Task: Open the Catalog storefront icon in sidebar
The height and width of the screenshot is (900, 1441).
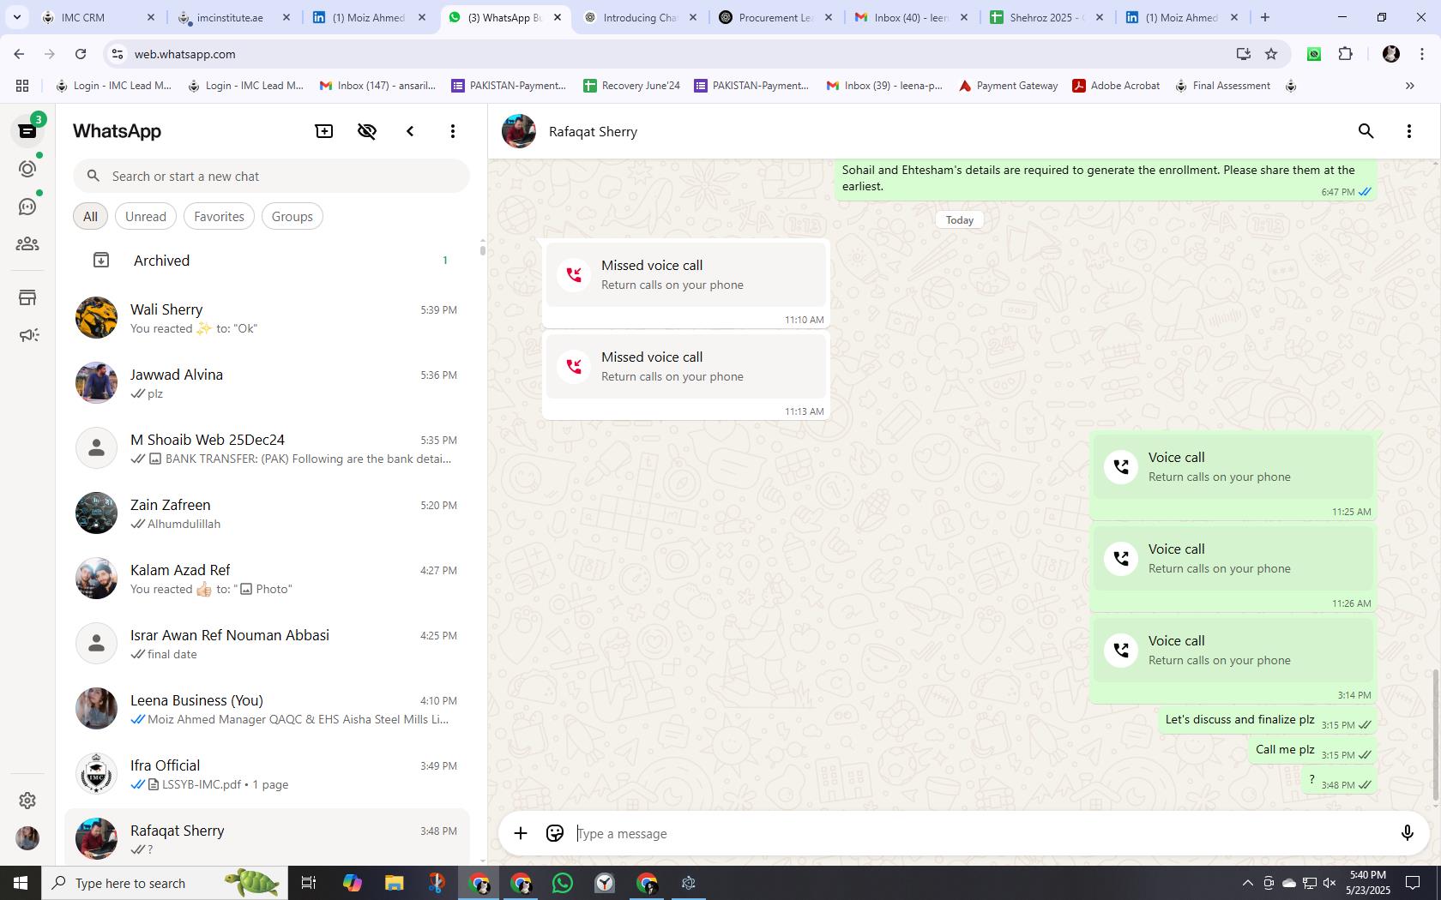Action: tap(27, 297)
